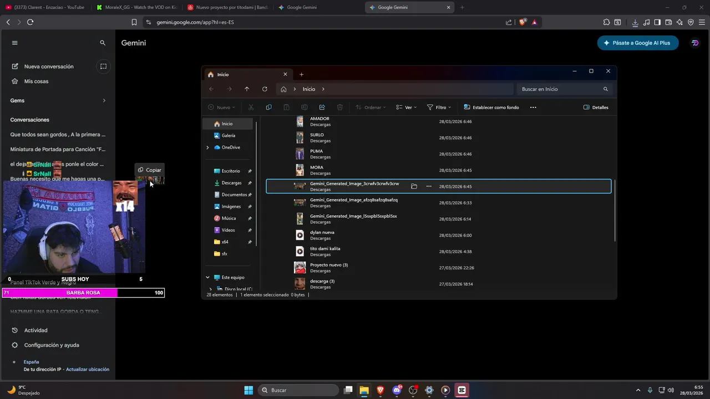Click the chevron after Inicio in address bar

tap(323, 89)
